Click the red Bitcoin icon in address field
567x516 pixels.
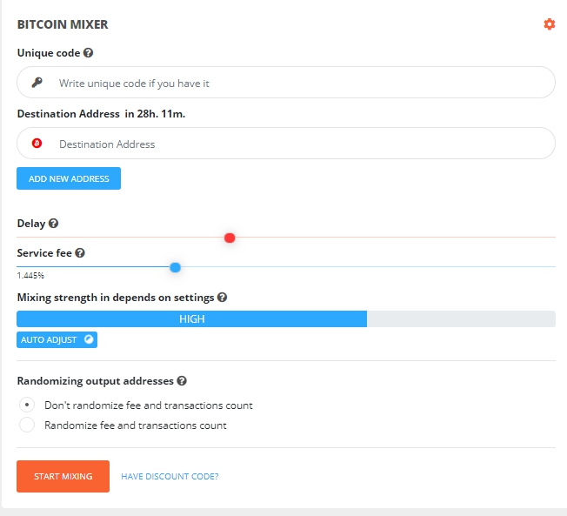click(x=37, y=144)
